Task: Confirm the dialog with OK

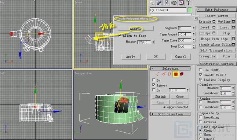Action: (156, 57)
